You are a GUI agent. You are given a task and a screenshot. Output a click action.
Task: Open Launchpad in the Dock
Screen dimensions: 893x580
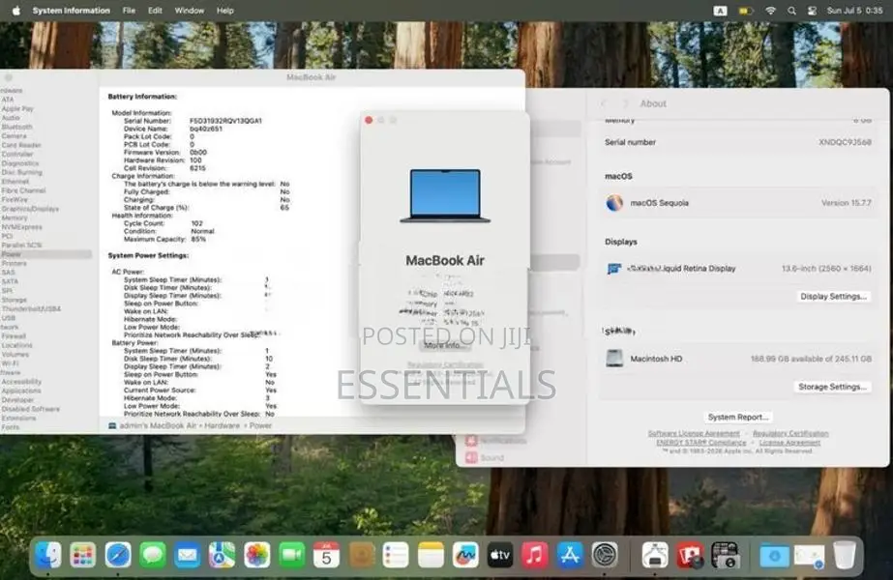tap(82, 555)
